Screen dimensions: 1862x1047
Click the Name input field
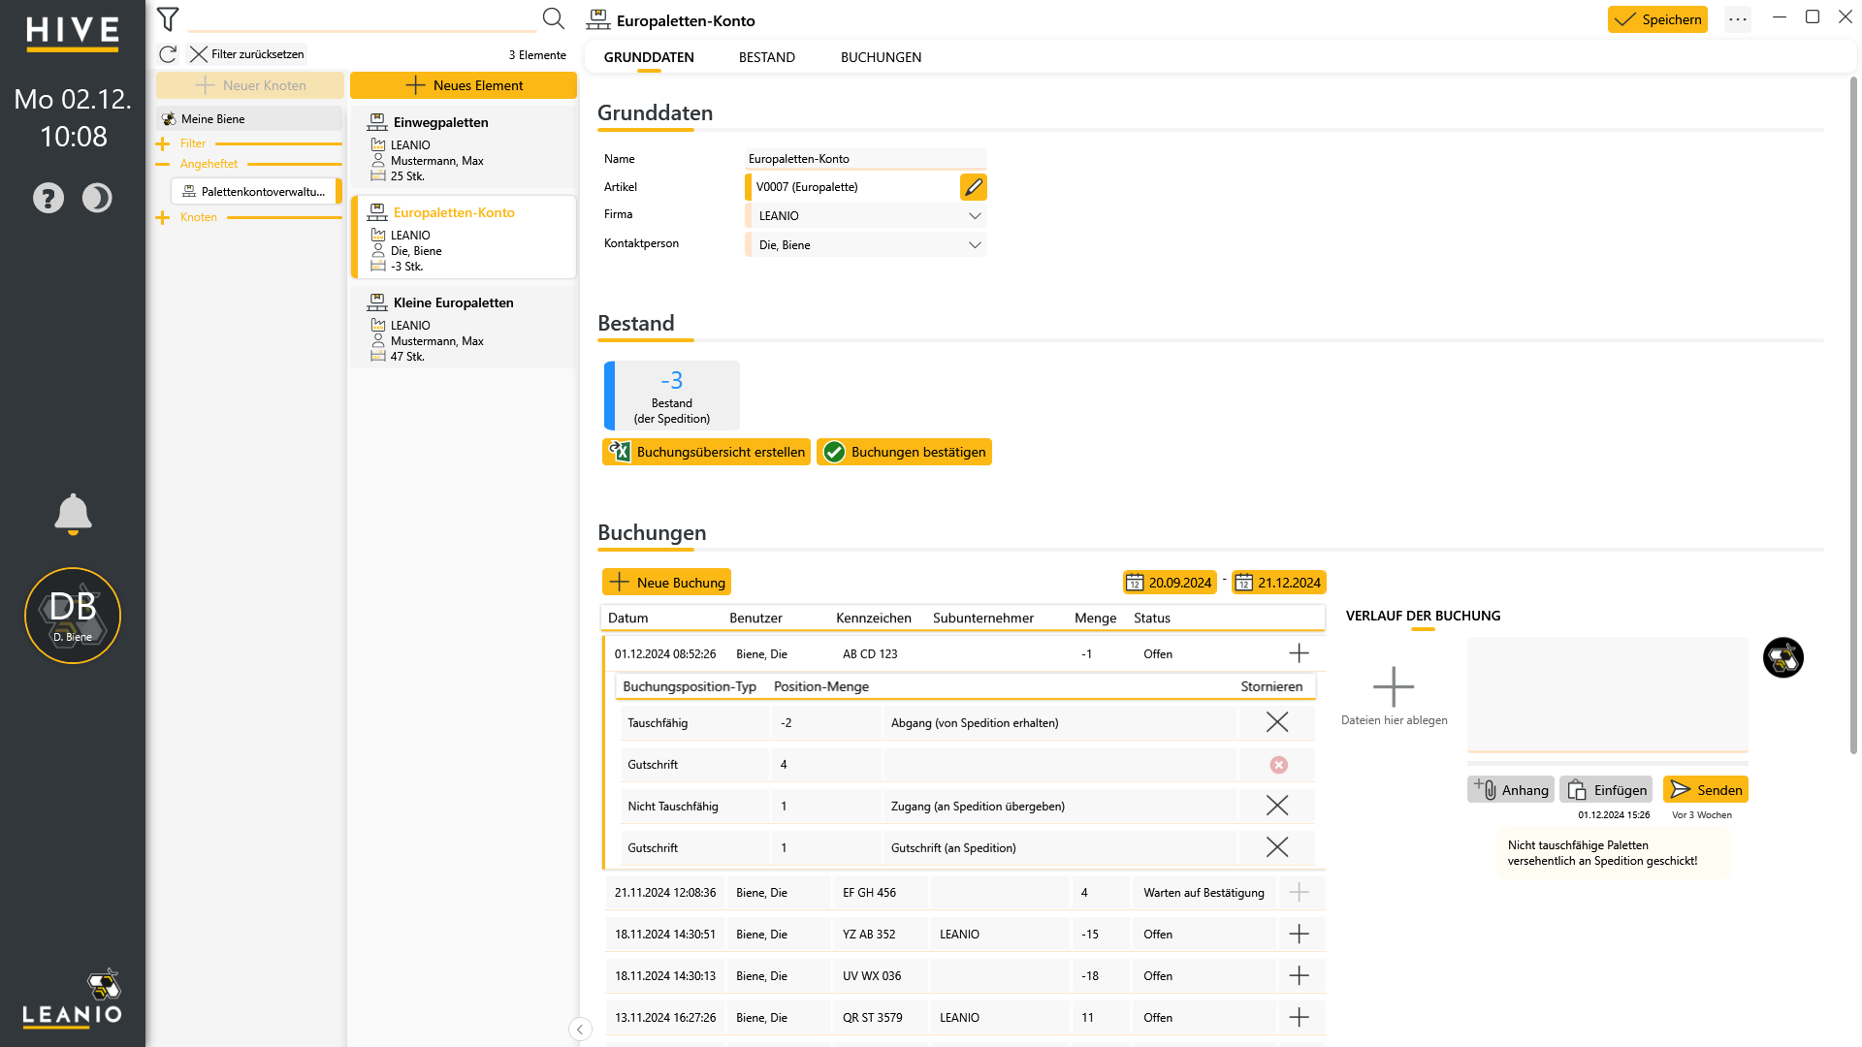(x=866, y=158)
